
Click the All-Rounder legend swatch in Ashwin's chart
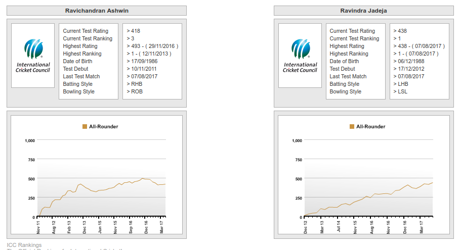85,126
